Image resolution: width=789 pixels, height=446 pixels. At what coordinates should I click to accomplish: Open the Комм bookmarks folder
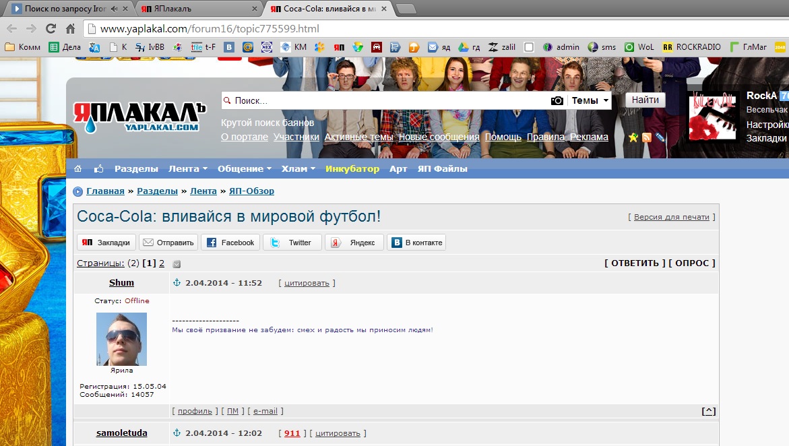23,46
